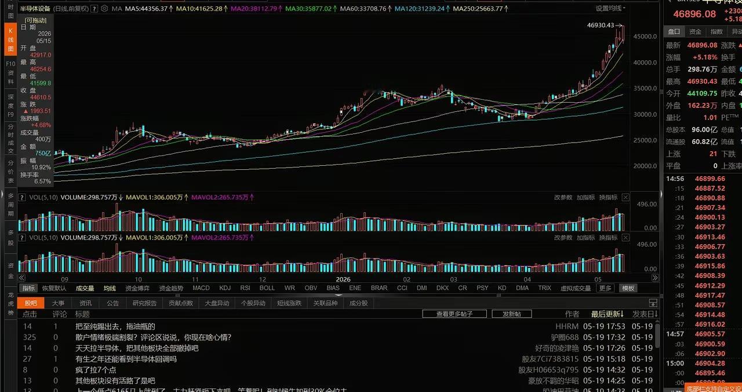Open 龙虎榜 in the left sidebar
This screenshot has height=392, width=742.
(10, 303)
